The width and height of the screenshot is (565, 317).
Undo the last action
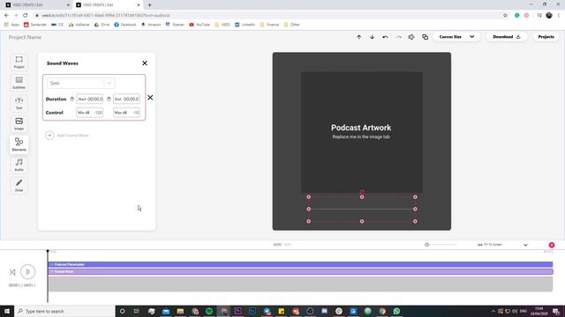coord(385,37)
